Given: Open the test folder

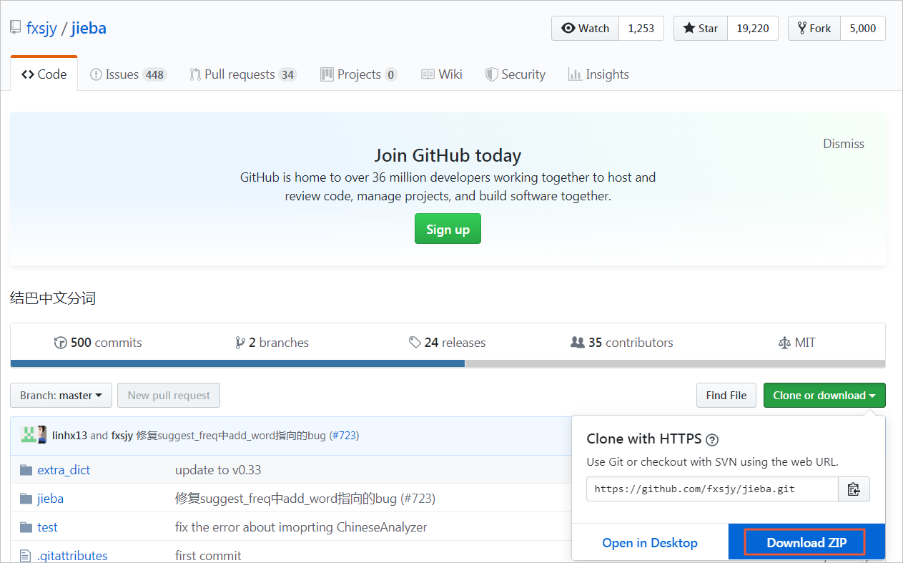Looking at the screenshot, I should tap(47, 527).
